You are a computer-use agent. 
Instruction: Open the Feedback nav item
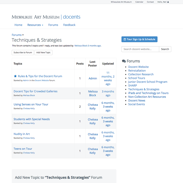[x=69, y=25]
